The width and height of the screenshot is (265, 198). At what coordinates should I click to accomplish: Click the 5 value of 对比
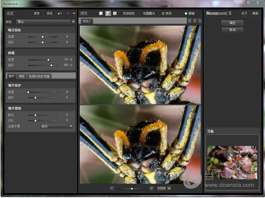coord(67,120)
